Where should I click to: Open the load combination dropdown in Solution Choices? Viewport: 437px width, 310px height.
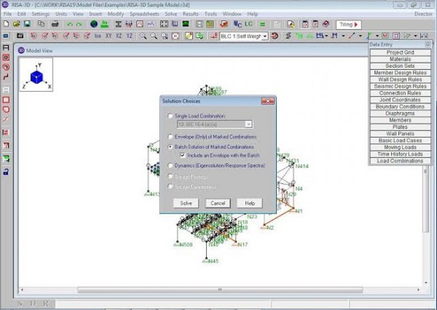[248, 124]
